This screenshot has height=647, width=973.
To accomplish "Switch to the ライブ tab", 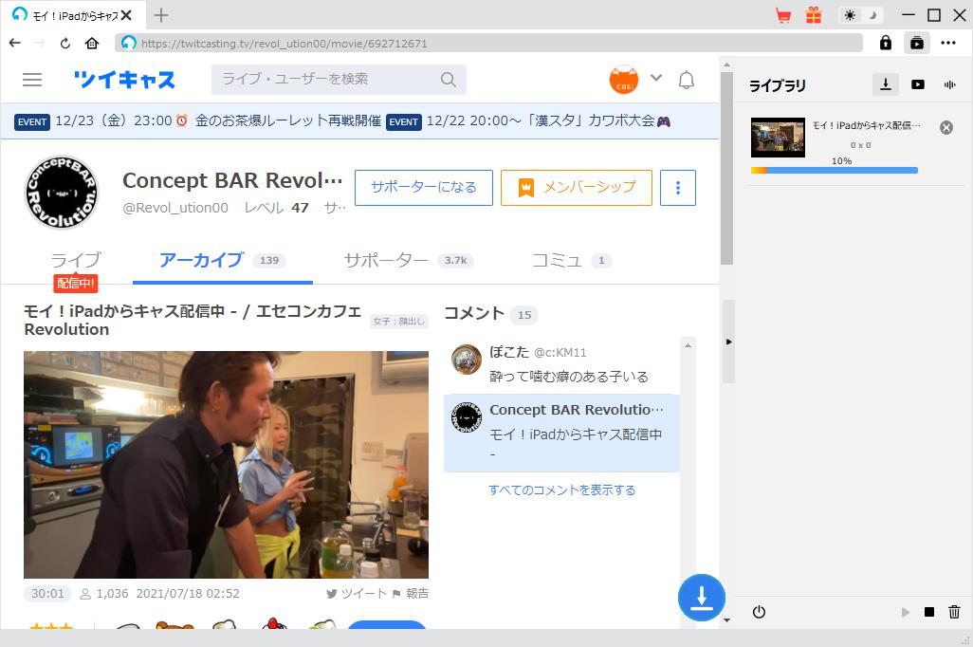I will 75,260.
